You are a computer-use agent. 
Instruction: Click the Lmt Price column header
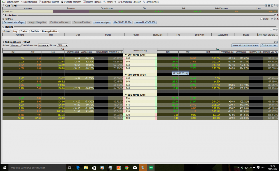[x=200, y=35]
